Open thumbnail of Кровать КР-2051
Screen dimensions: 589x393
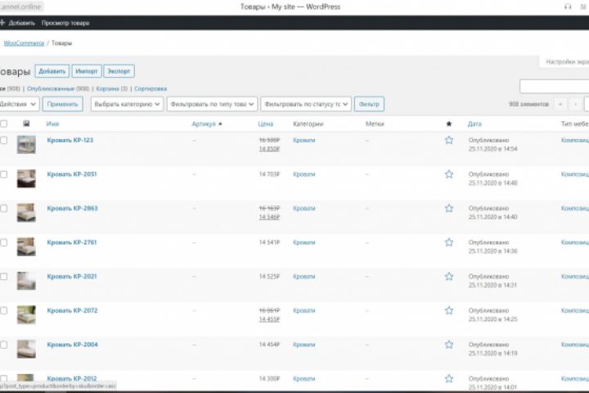click(x=26, y=178)
